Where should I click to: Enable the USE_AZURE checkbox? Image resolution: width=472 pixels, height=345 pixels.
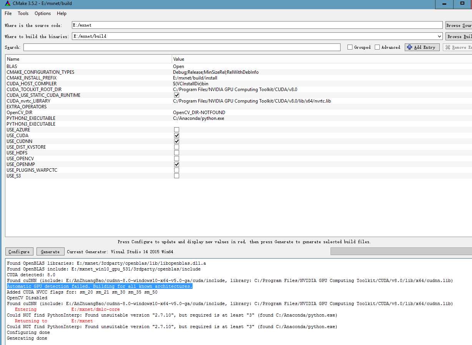(x=176, y=130)
